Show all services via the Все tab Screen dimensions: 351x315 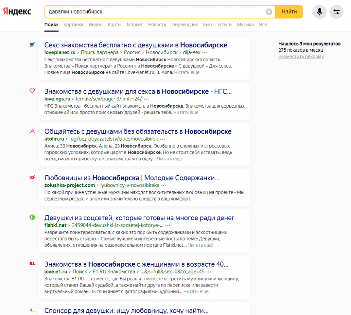[x=263, y=25]
